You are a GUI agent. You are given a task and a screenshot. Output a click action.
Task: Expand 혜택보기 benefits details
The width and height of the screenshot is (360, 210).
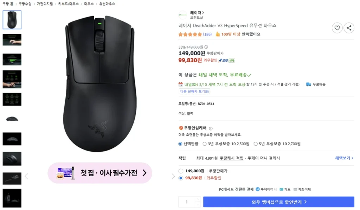[343, 158]
